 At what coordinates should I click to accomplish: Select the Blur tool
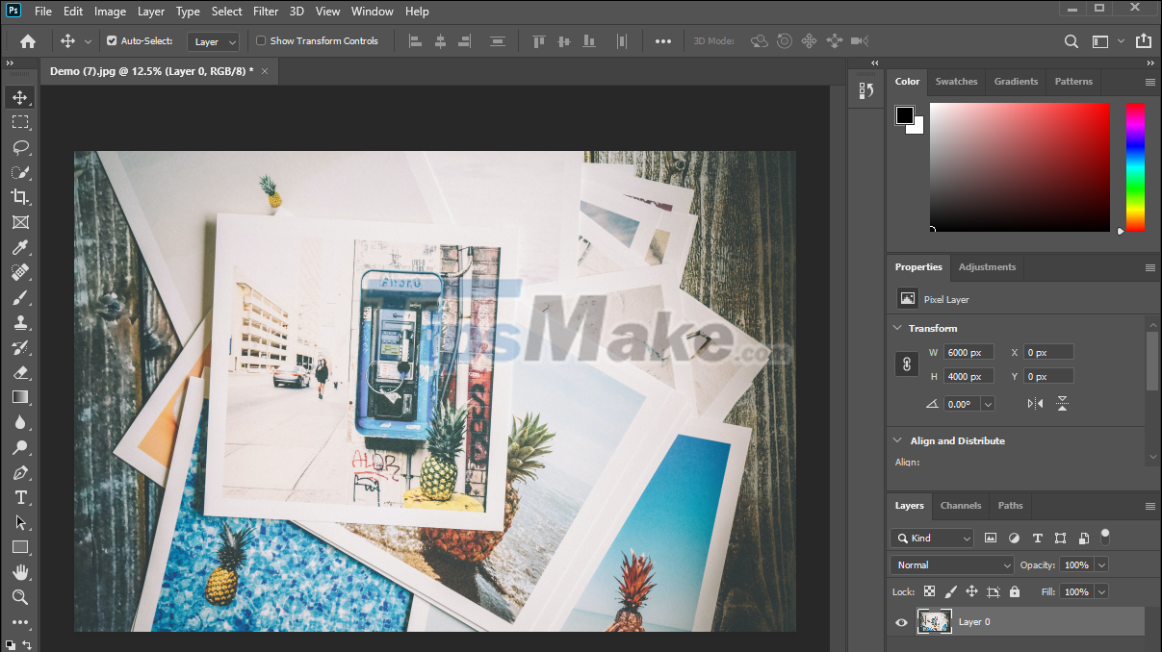pyautogui.click(x=20, y=422)
